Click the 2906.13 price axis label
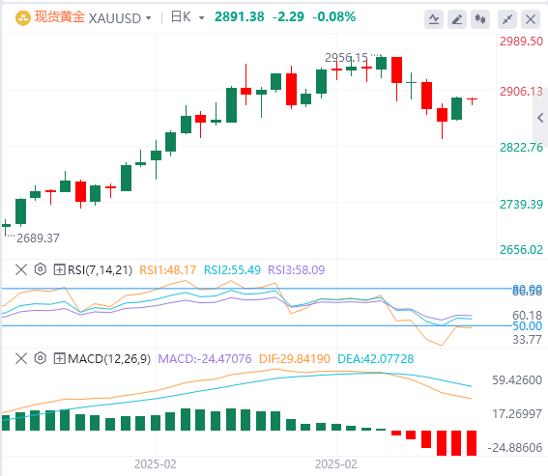This screenshot has width=548, height=476. pyautogui.click(x=521, y=92)
